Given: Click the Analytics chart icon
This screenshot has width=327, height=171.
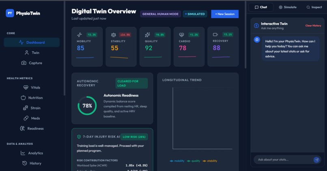Looking at the screenshot, I should [x=23, y=153].
